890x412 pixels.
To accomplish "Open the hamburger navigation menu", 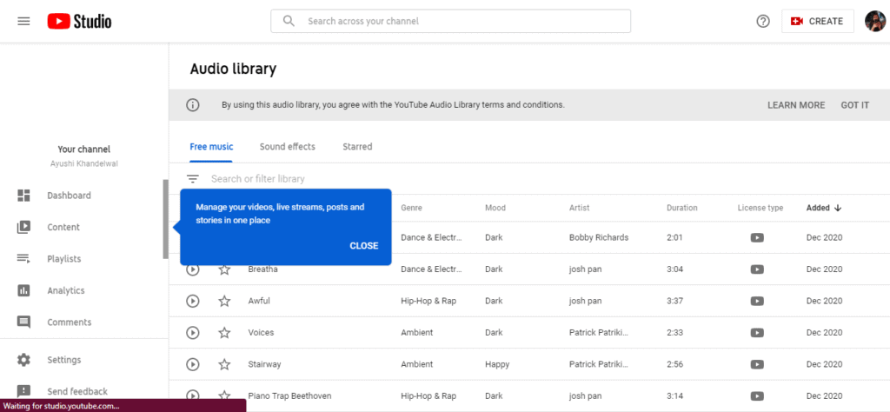I will click(x=23, y=22).
